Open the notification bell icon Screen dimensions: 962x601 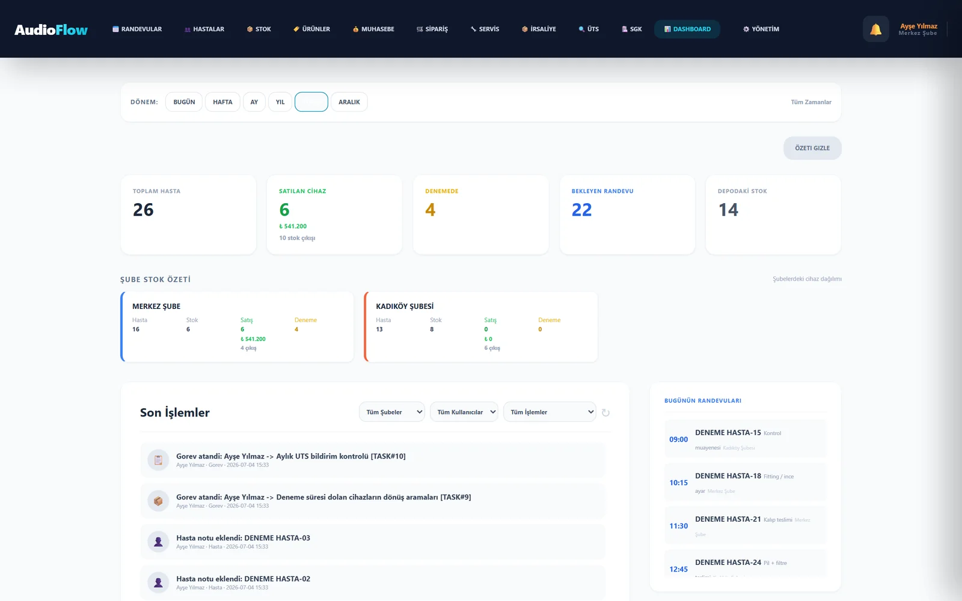click(x=875, y=29)
